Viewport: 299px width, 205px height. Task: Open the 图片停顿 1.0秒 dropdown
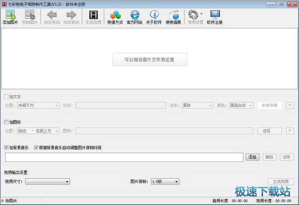(x=165, y=182)
